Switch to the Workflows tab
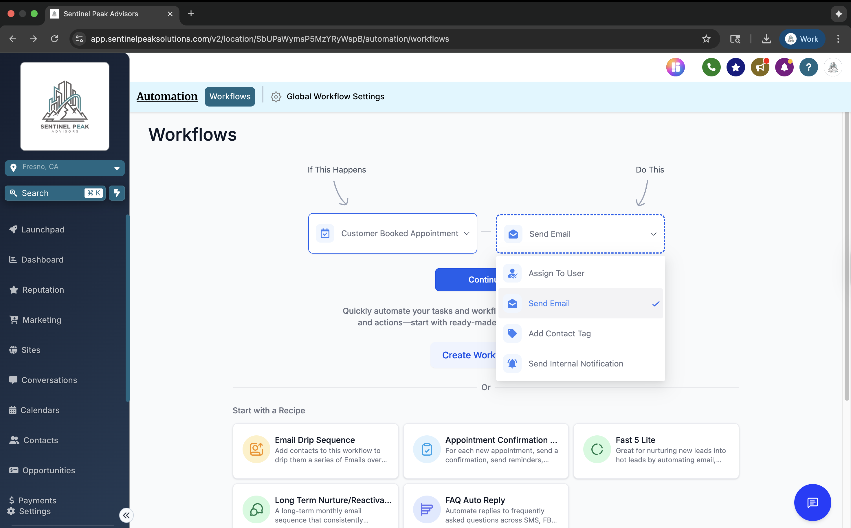851x528 pixels. click(230, 96)
